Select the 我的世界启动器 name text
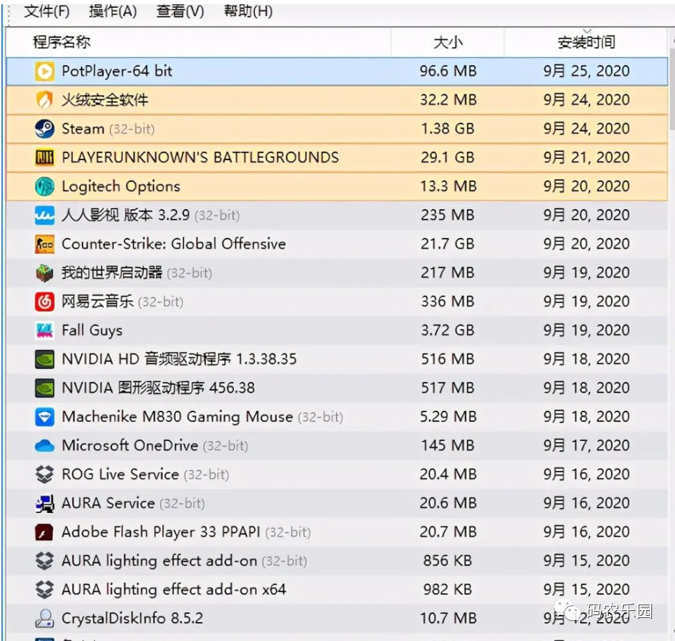This screenshot has width=675, height=641. click(x=112, y=273)
